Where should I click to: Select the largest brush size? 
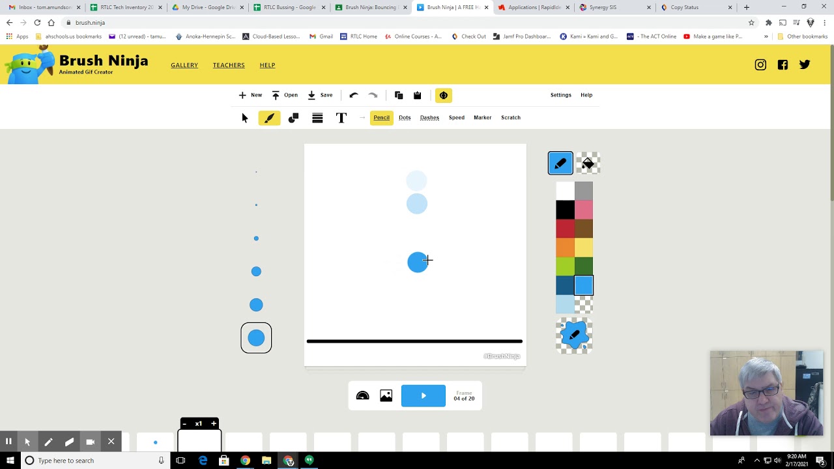[256, 338]
